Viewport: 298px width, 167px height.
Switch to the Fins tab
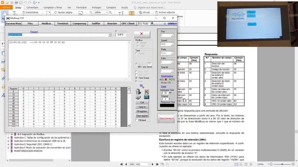tap(30, 24)
